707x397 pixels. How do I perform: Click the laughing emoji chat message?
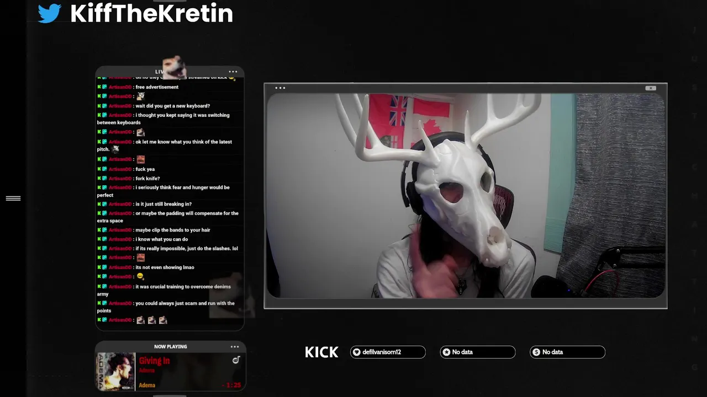[x=140, y=276]
